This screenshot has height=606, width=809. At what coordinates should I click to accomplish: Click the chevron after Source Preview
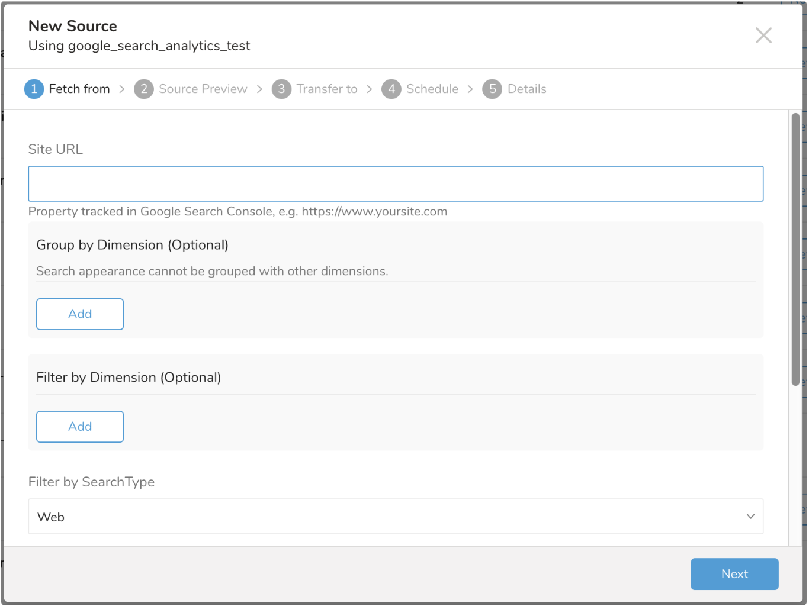coord(259,89)
